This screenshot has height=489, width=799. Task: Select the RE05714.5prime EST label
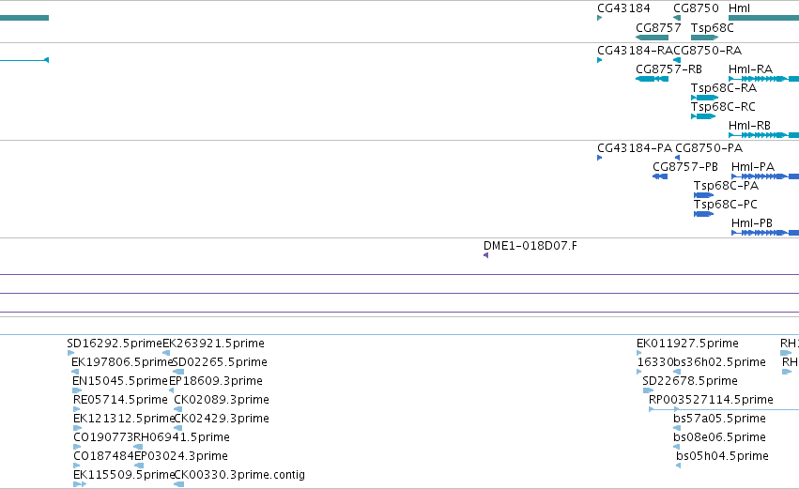120,401
